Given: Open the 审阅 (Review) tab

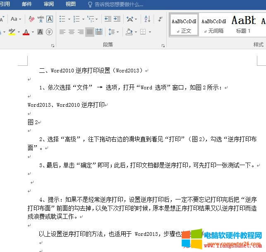Looking at the screenshot, I should pos(48,4).
